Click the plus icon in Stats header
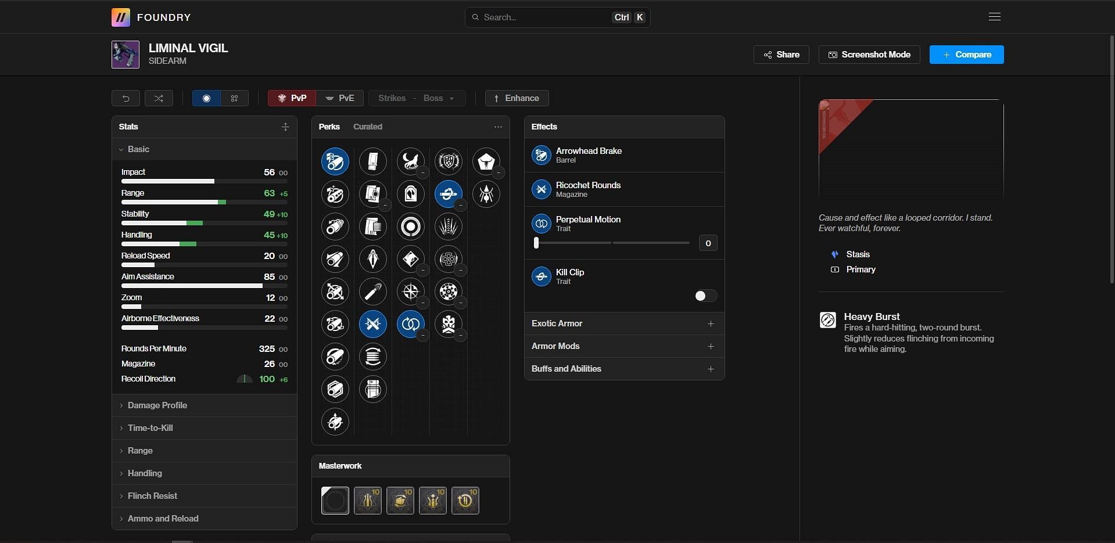This screenshot has height=543, width=1115. 285,127
